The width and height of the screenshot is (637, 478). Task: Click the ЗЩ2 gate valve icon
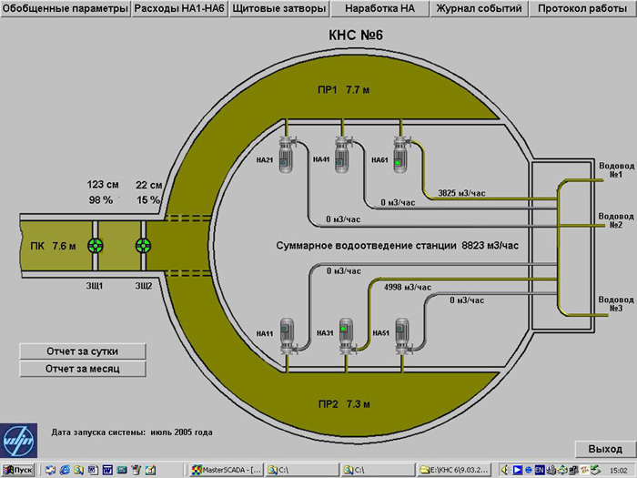[144, 246]
